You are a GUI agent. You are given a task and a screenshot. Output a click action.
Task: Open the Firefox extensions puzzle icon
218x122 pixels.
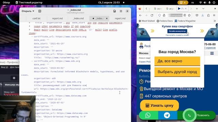click(208, 15)
